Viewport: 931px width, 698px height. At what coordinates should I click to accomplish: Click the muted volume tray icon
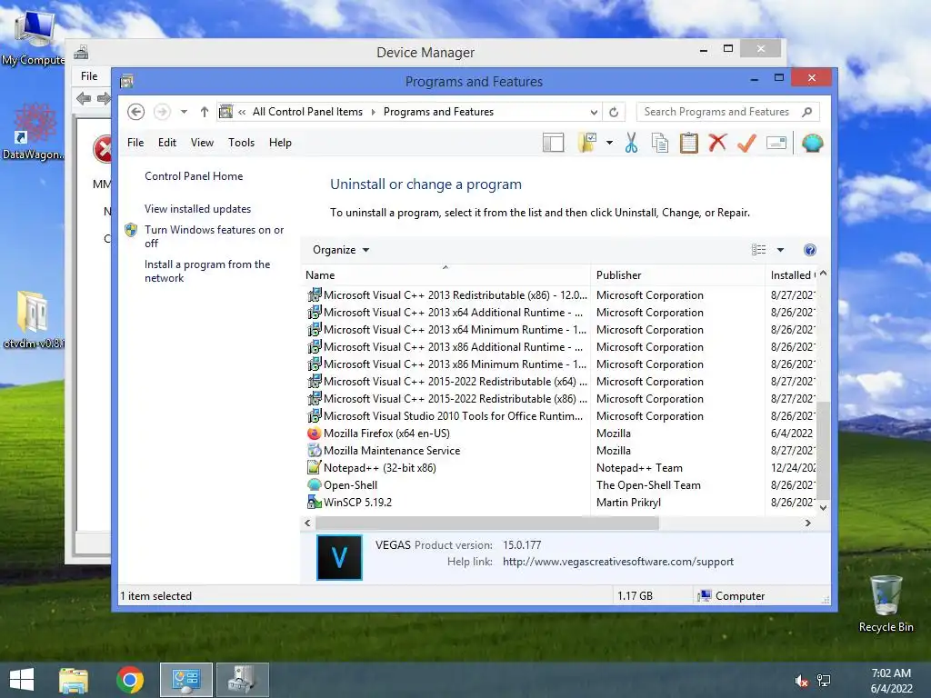click(x=801, y=681)
